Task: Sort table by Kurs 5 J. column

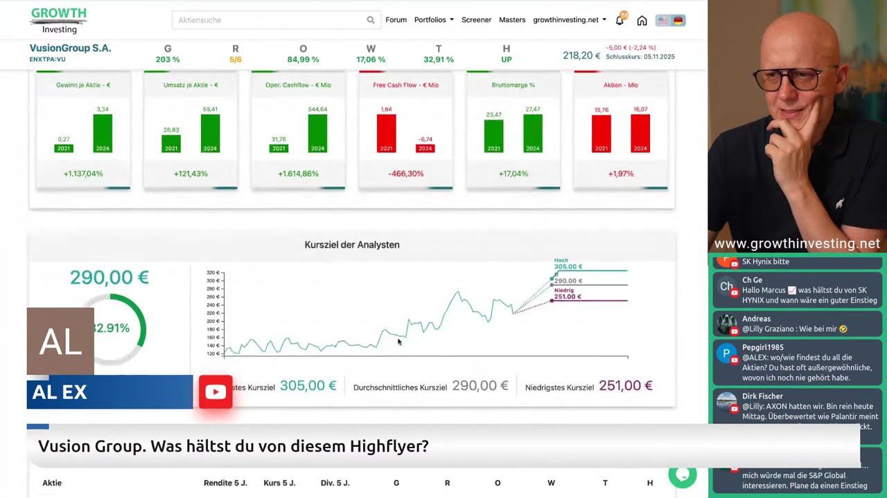Action: click(x=279, y=483)
